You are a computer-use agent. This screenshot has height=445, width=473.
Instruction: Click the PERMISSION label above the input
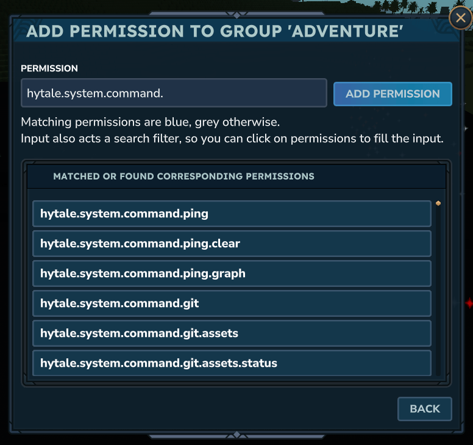49,68
